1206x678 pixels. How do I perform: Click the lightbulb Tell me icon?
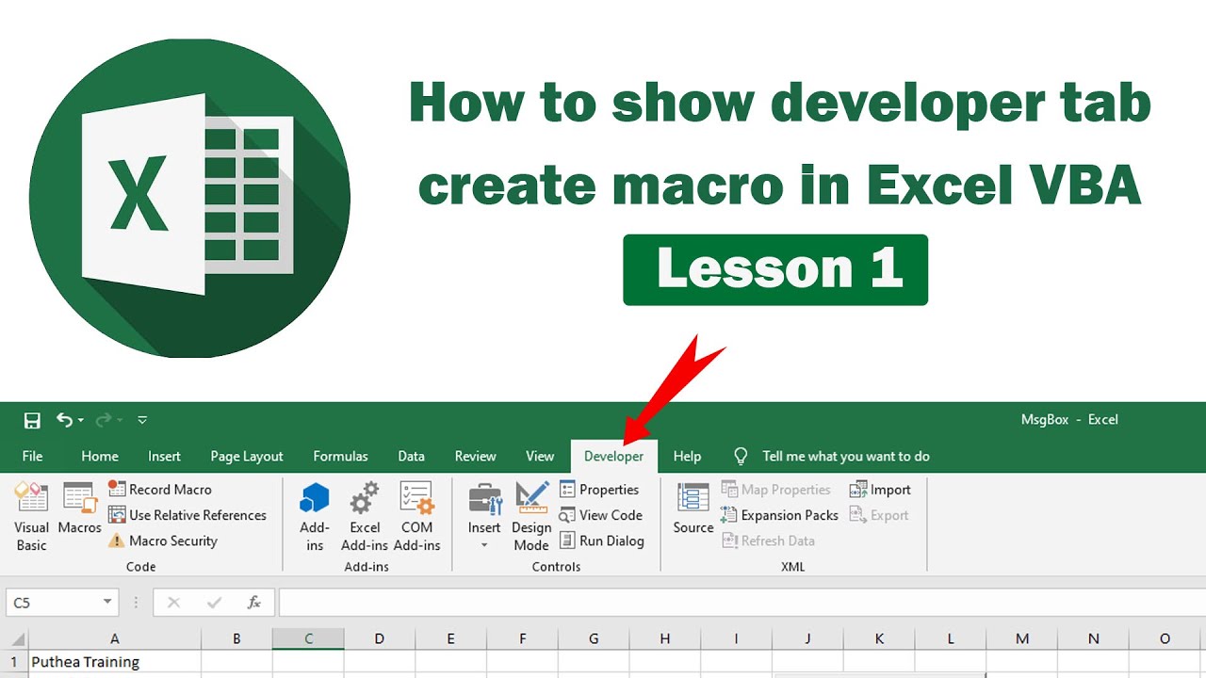741,456
